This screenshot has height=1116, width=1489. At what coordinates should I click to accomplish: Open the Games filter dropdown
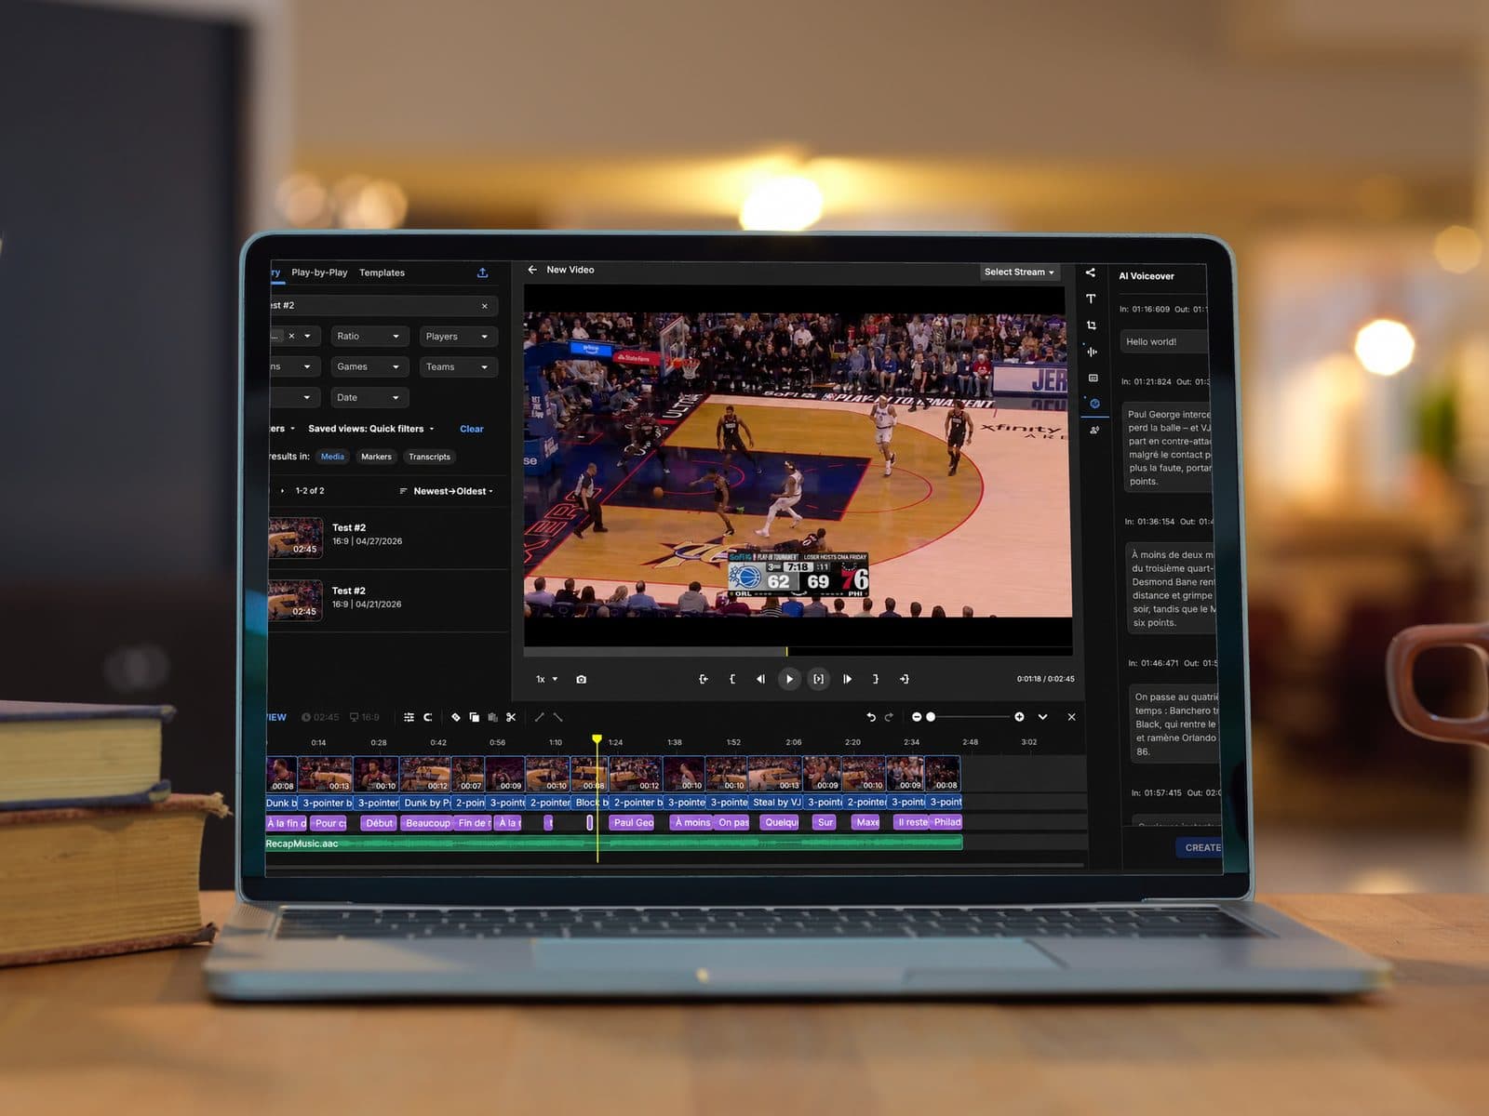(369, 366)
